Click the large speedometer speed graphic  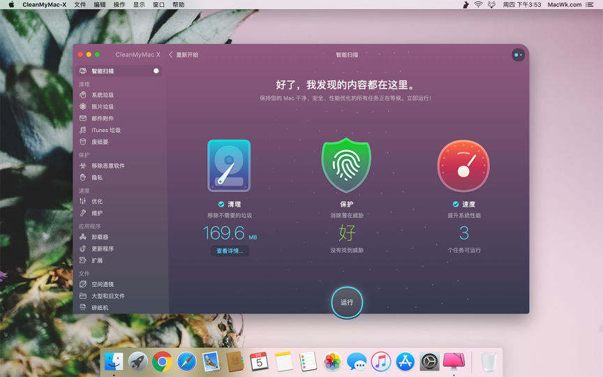click(463, 166)
